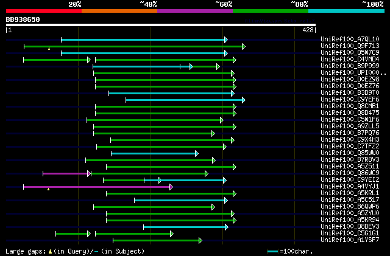Click the yellow query gap marker in A4VYJ1 row
390x256 pixels.
pyautogui.click(x=49, y=189)
